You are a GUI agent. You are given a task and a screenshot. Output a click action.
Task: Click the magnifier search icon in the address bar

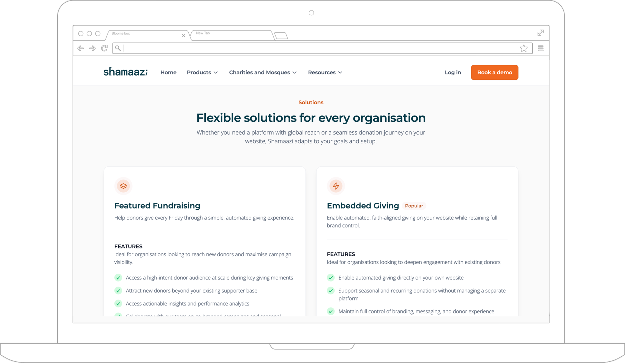[118, 48]
